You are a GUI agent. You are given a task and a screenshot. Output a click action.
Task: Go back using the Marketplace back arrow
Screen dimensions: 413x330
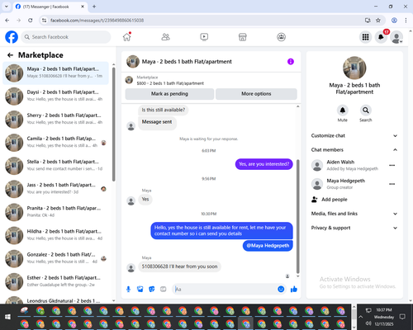(10, 55)
